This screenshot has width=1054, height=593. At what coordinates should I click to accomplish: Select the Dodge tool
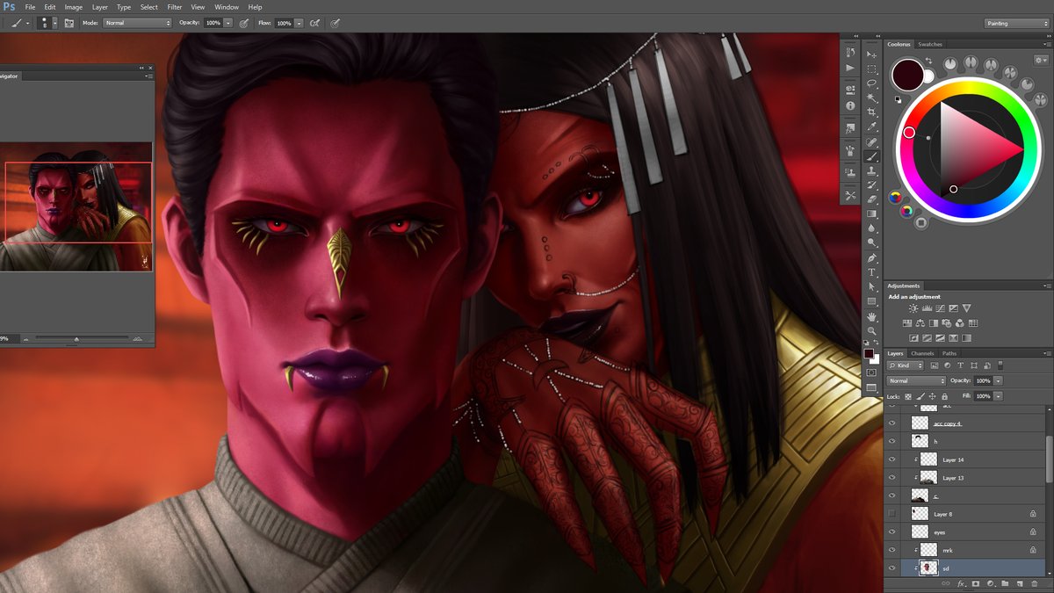pos(871,242)
